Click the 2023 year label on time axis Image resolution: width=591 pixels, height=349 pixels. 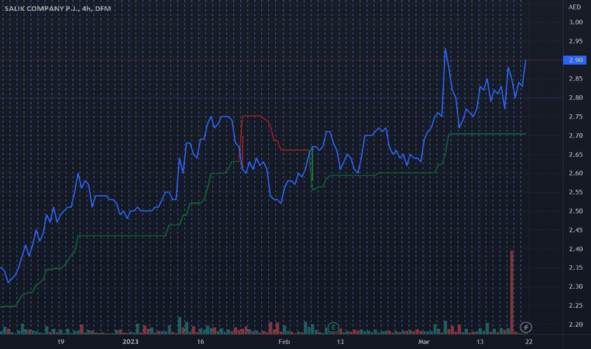131,342
